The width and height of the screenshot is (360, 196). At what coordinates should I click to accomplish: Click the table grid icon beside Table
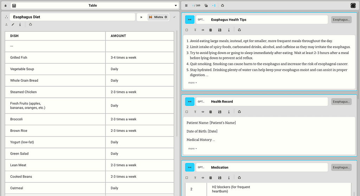tap(14, 6)
